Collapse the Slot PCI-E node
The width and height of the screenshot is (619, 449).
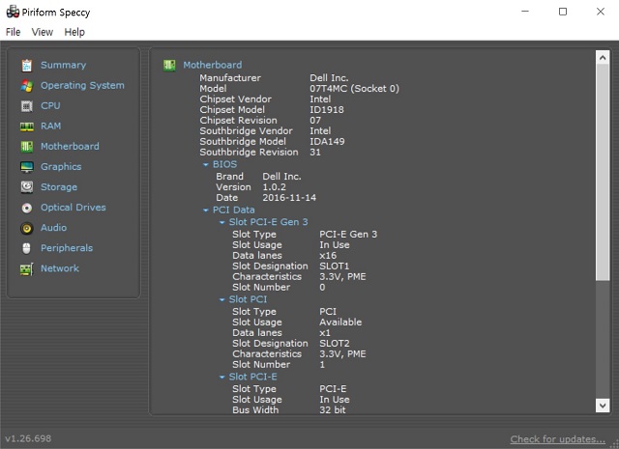coord(221,378)
